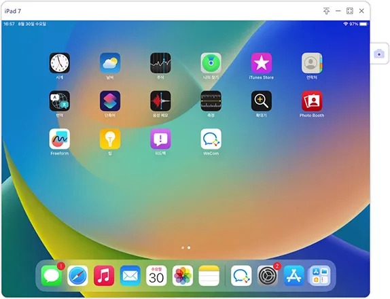
Task: Open Mail from the dock
Action: [130, 276]
